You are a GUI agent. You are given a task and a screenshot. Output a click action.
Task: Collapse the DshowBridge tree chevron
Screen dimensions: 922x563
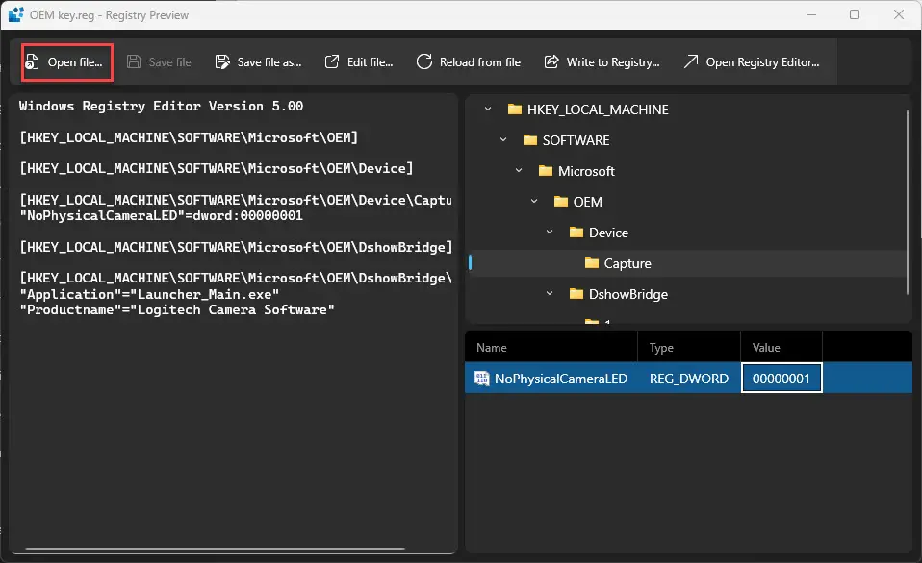550,294
